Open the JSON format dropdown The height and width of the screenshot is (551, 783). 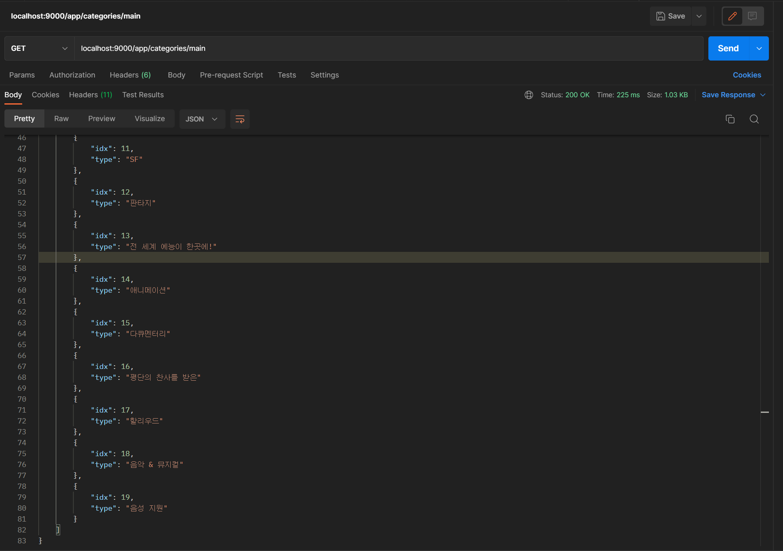202,119
